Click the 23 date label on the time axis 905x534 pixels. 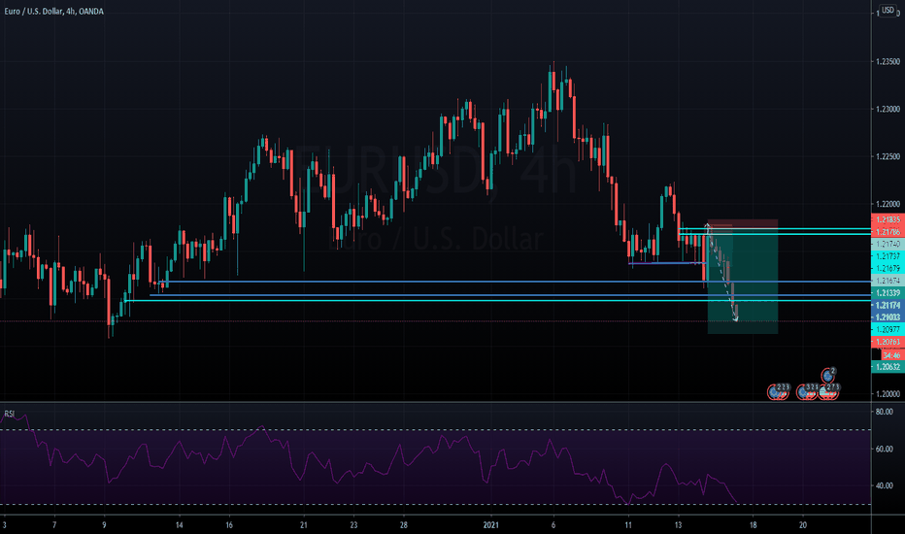pos(353,525)
